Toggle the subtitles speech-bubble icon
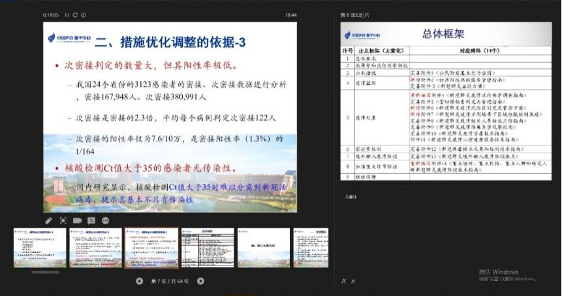Viewport: 562px width, 296px height. (92, 220)
